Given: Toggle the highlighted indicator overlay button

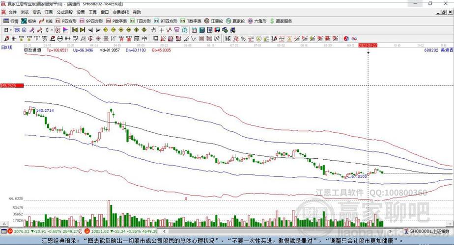Looking at the screenshot, I should tap(57, 30).
